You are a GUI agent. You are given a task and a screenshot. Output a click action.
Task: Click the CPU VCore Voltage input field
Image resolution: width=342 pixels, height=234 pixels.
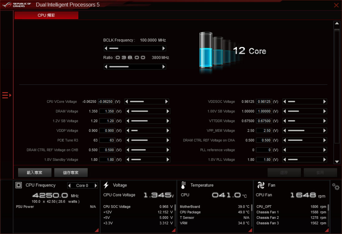click(106, 102)
